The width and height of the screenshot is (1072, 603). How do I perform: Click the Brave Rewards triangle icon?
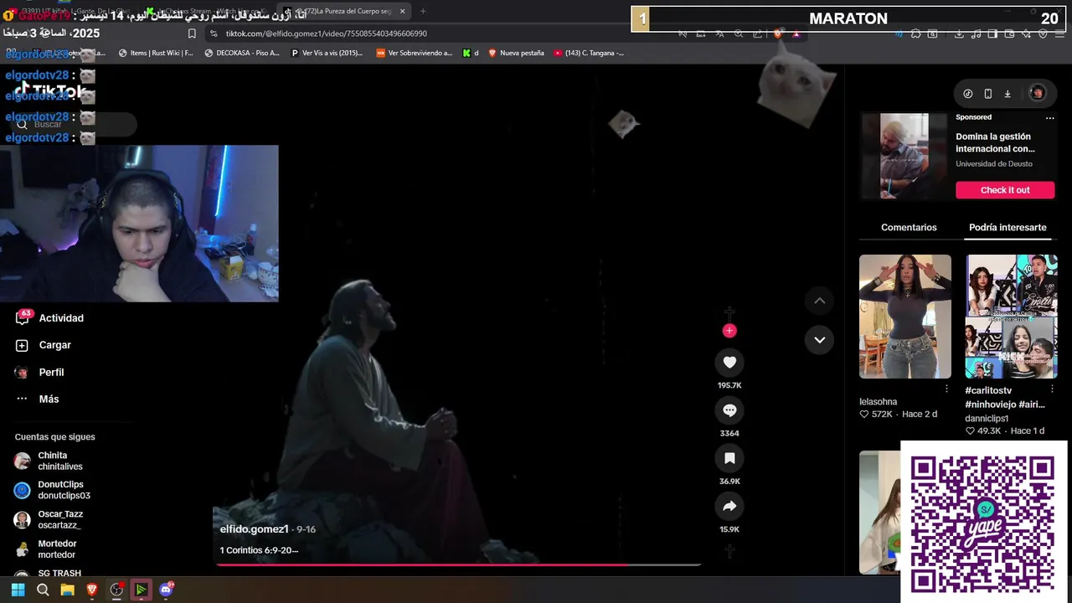point(796,33)
